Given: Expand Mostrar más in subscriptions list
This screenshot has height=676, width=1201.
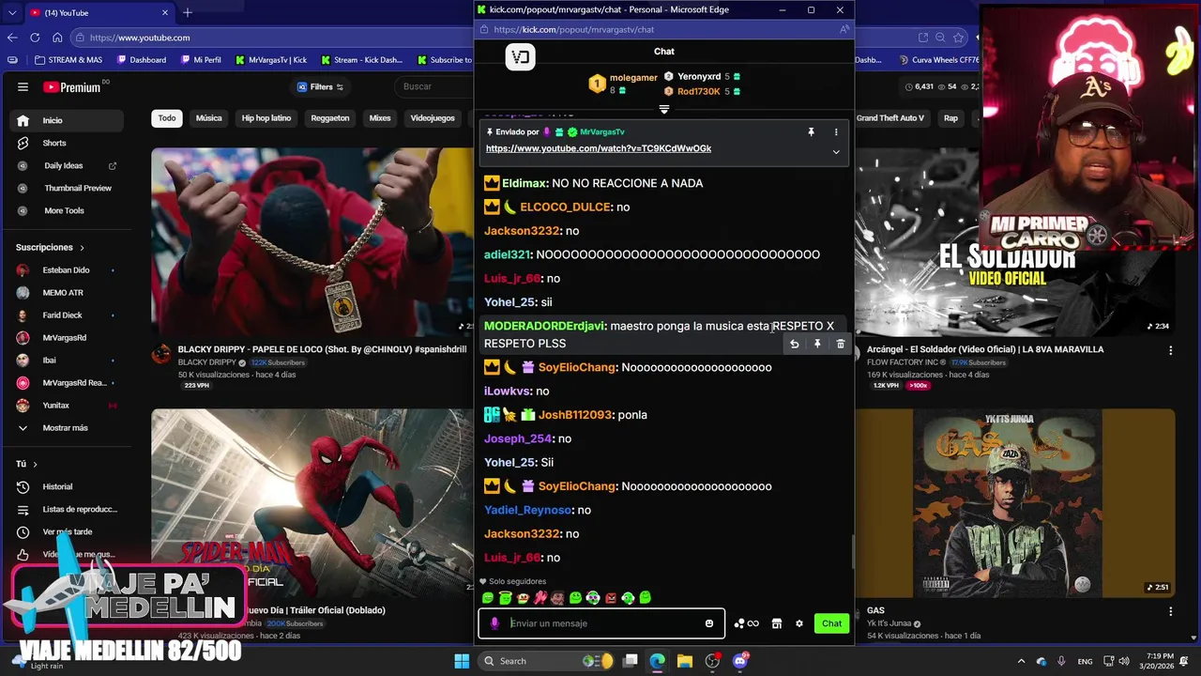Looking at the screenshot, I should point(65,428).
